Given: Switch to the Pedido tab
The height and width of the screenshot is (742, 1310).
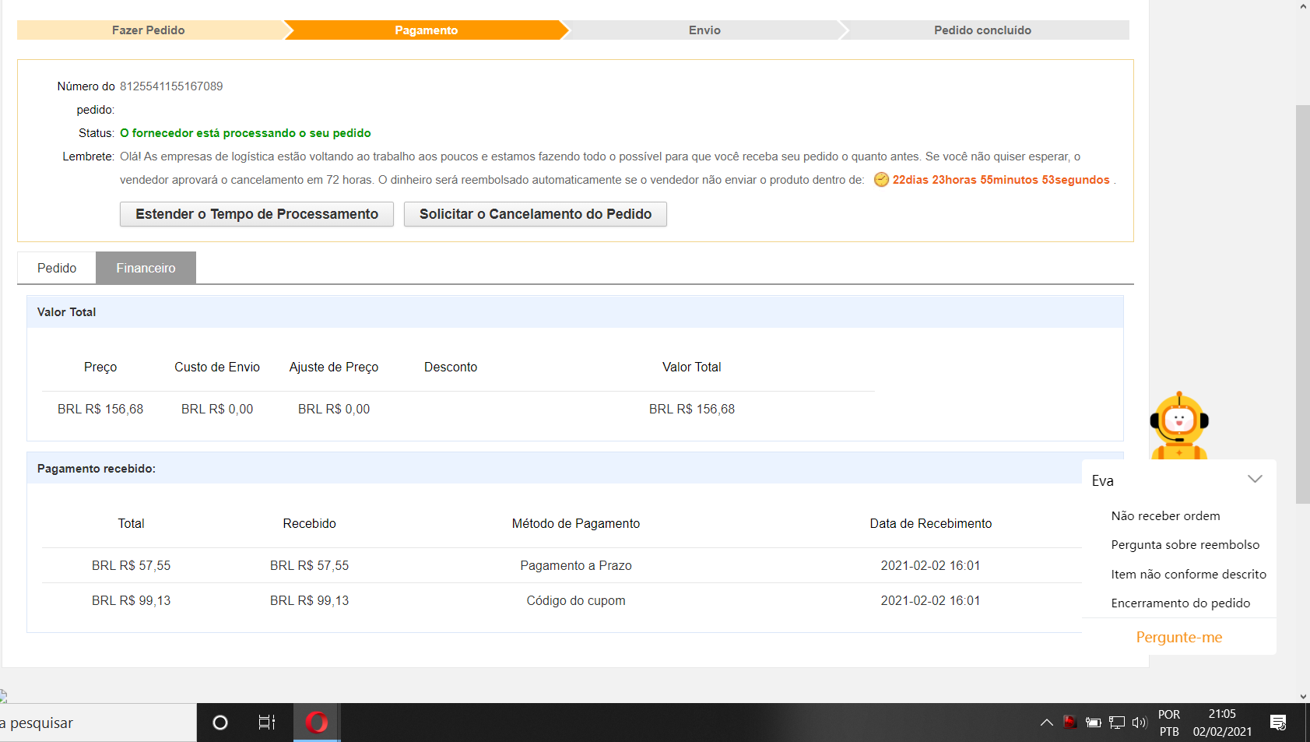Looking at the screenshot, I should coord(57,268).
